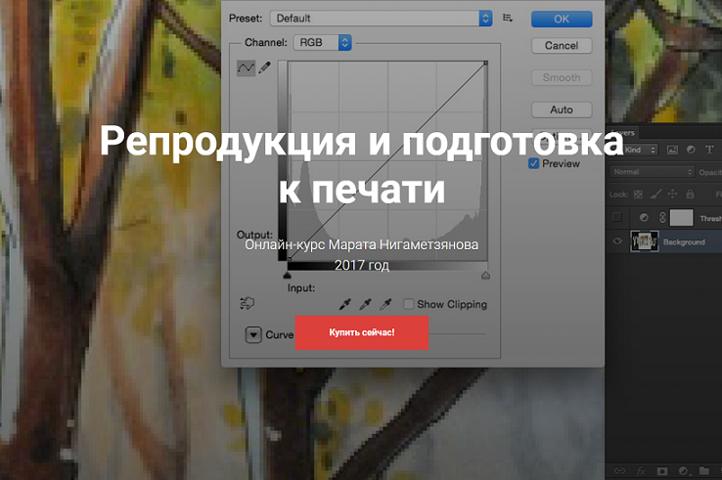Click the Auto button

(x=562, y=109)
